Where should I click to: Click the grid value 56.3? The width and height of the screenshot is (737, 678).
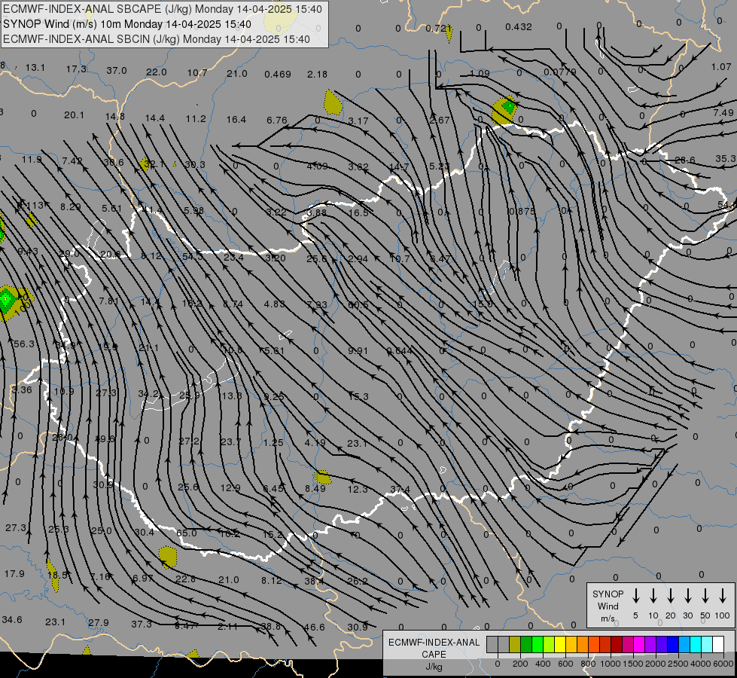pos(23,344)
